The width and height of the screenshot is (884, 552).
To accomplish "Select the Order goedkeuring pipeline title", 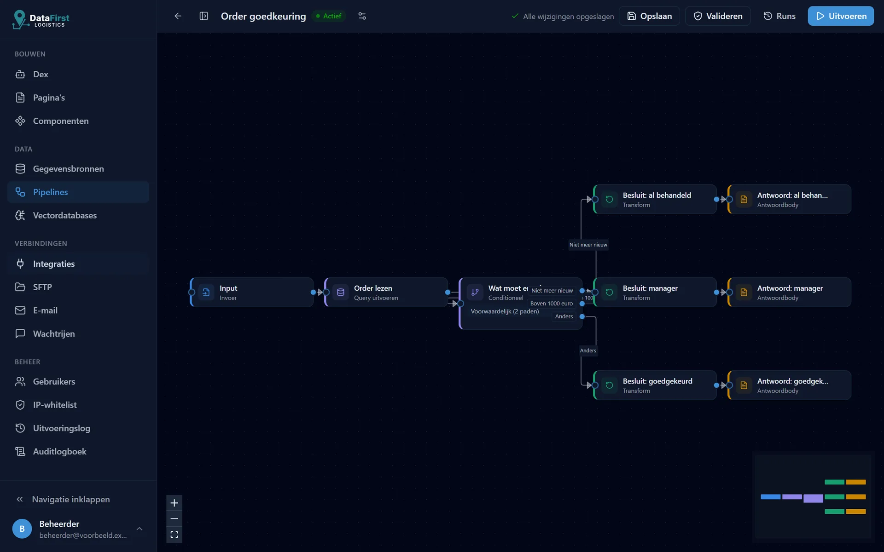I will tap(263, 16).
